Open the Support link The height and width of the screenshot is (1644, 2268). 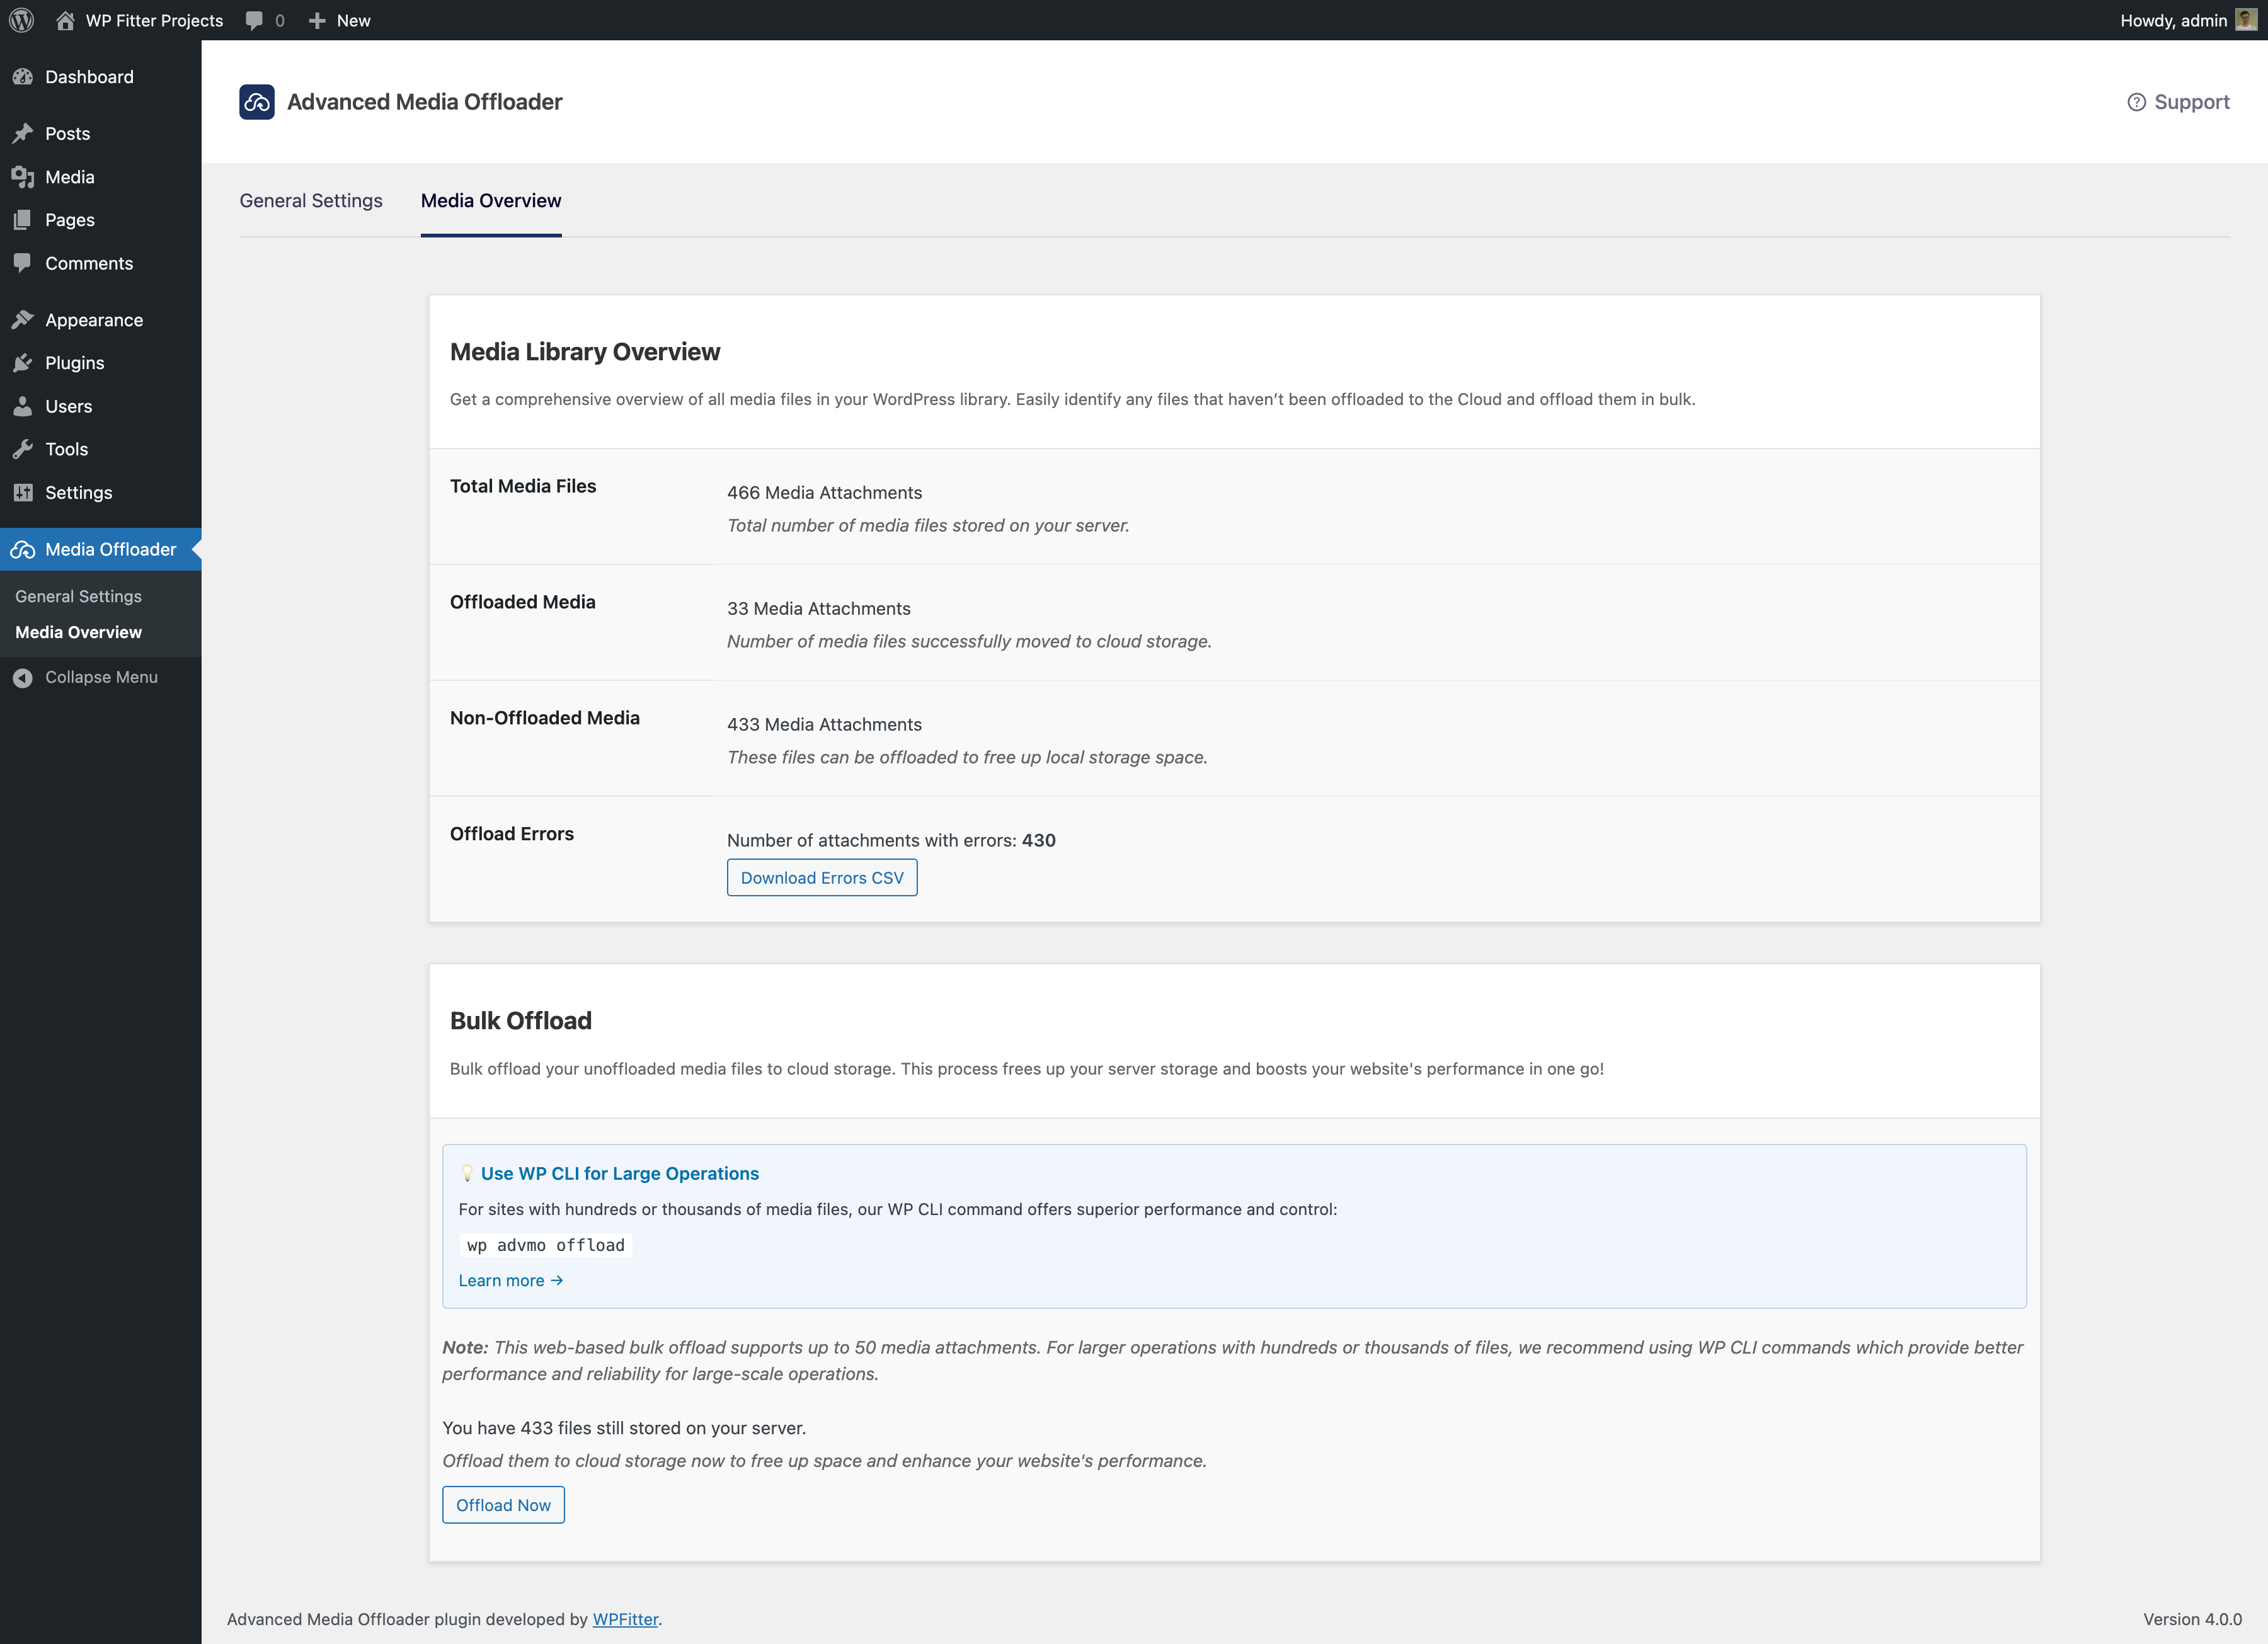(x=2178, y=102)
